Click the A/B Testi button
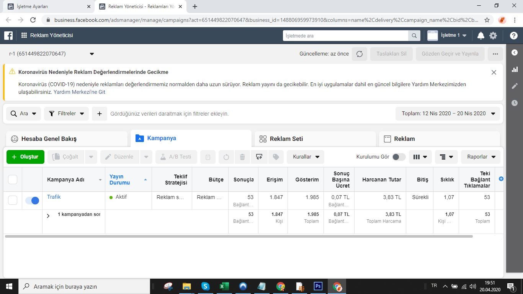The width and height of the screenshot is (523, 294). (x=176, y=157)
